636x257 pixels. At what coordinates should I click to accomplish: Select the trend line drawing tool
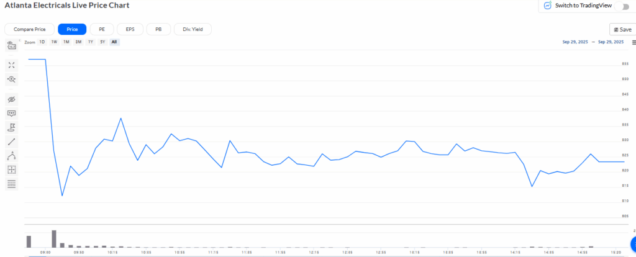tap(11, 142)
